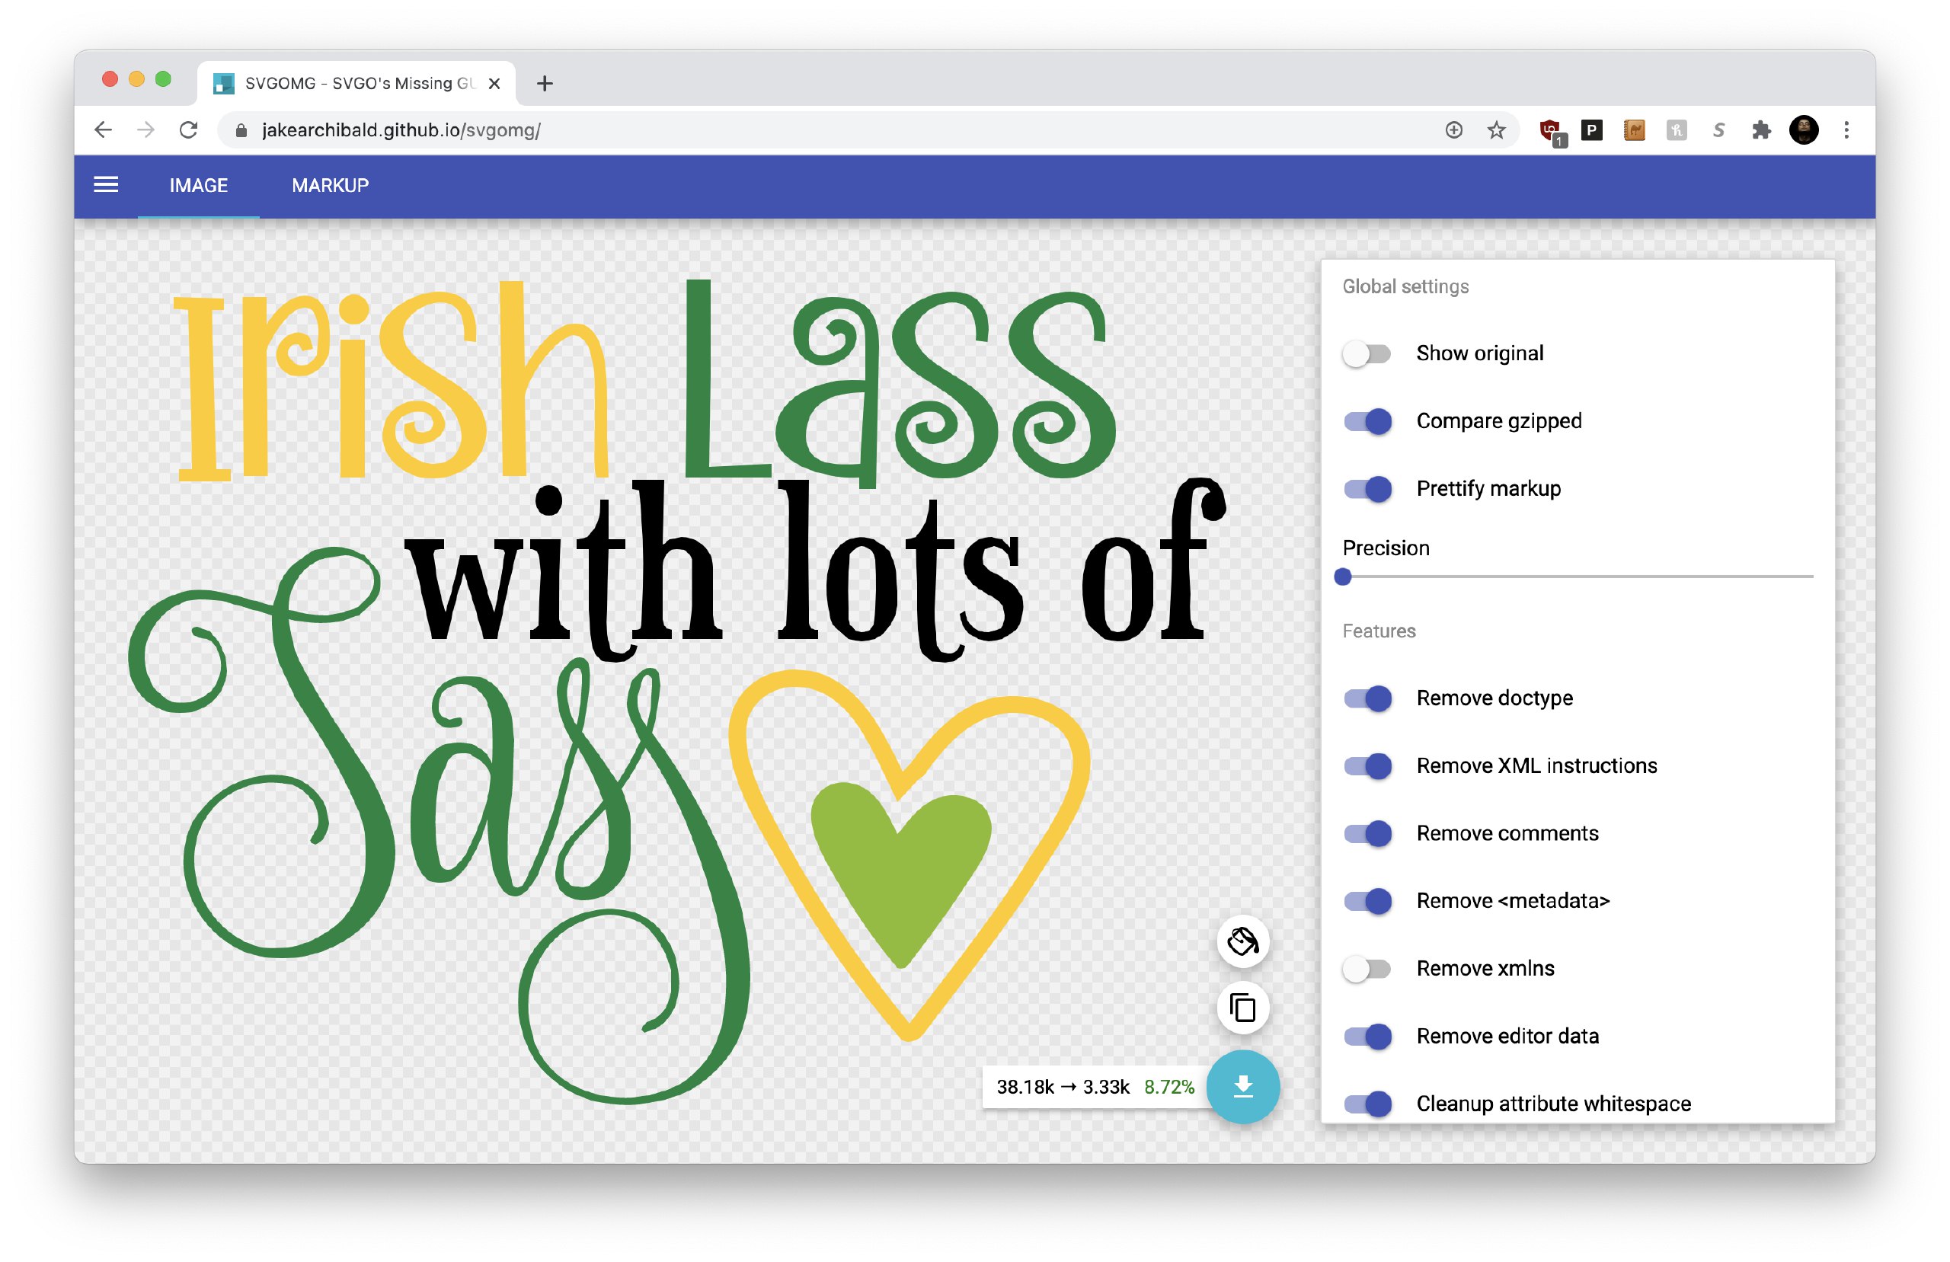1950x1262 pixels.
Task: Toggle Show original switch
Action: [1367, 354]
